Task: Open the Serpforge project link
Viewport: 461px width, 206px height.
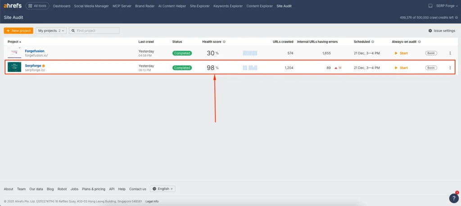Action: tap(33, 66)
